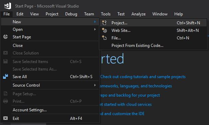This screenshot has width=209, height=125.
Task: Open the Analyze menu
Action: point(139,14)
